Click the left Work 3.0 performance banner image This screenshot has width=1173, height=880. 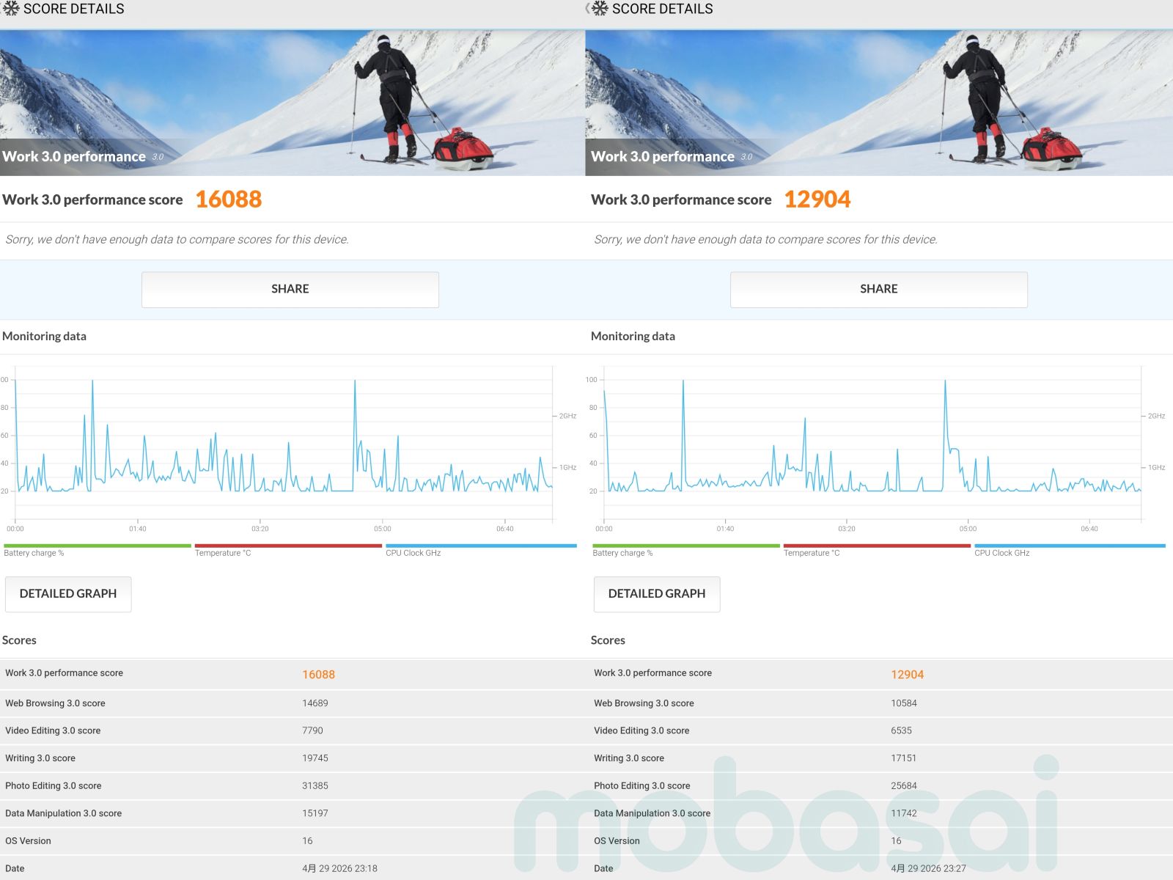click(x=292, y=103)
